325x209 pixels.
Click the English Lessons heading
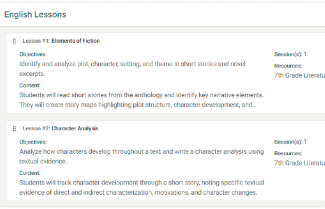coord(35,14)
